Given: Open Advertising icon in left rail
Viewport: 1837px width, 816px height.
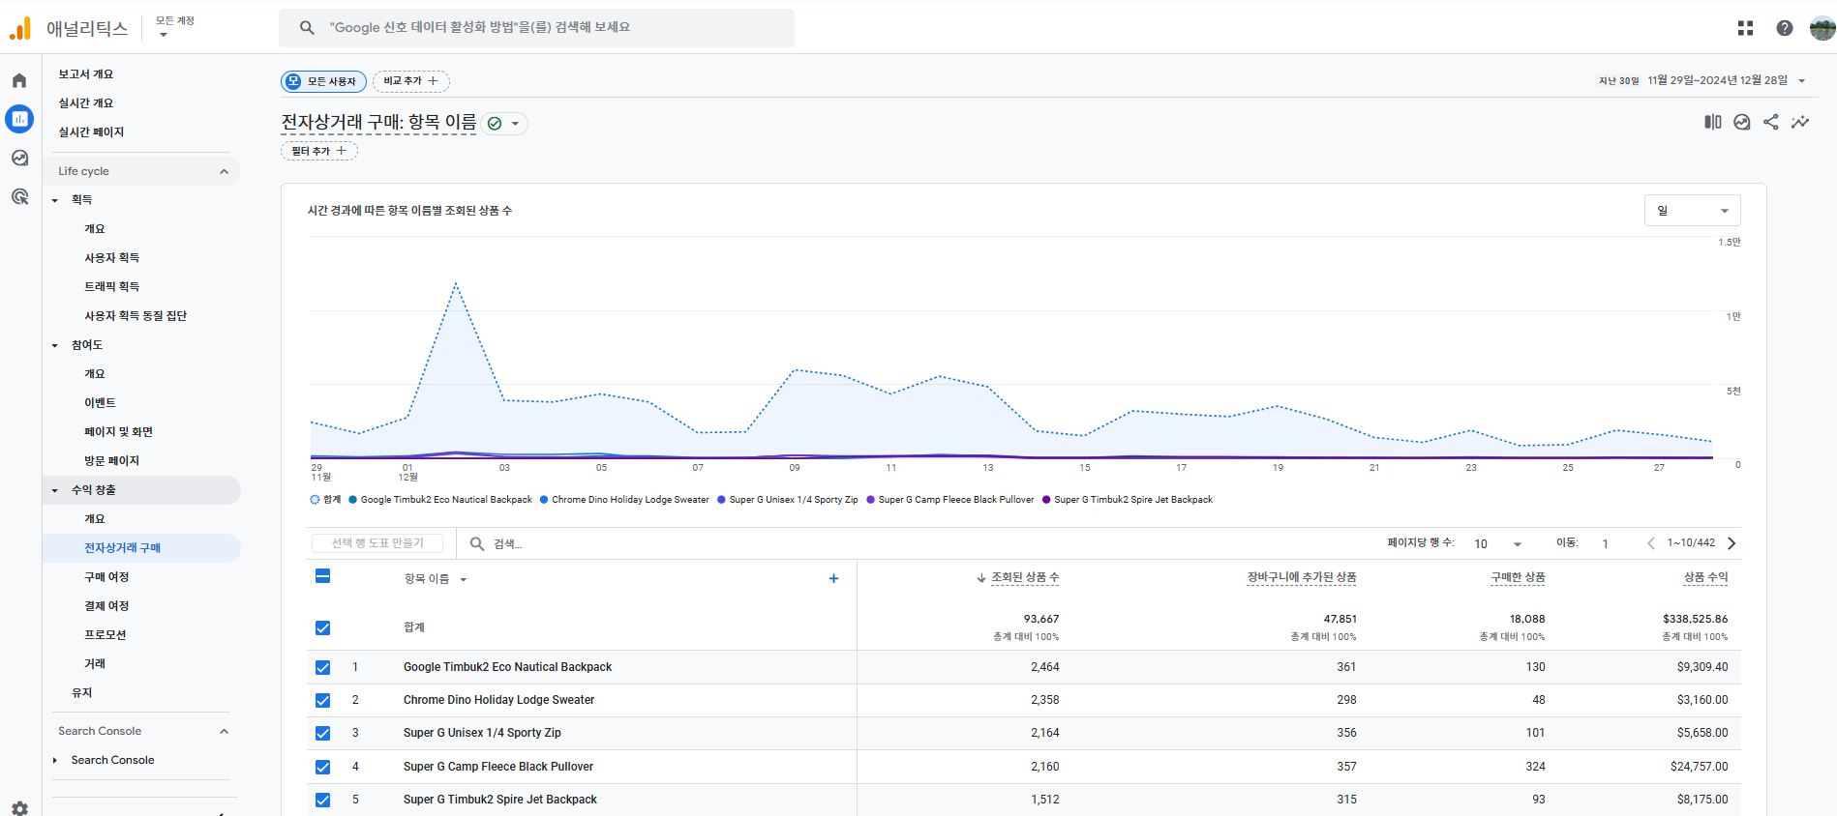Looking at the screenshot, I should 19,196.
